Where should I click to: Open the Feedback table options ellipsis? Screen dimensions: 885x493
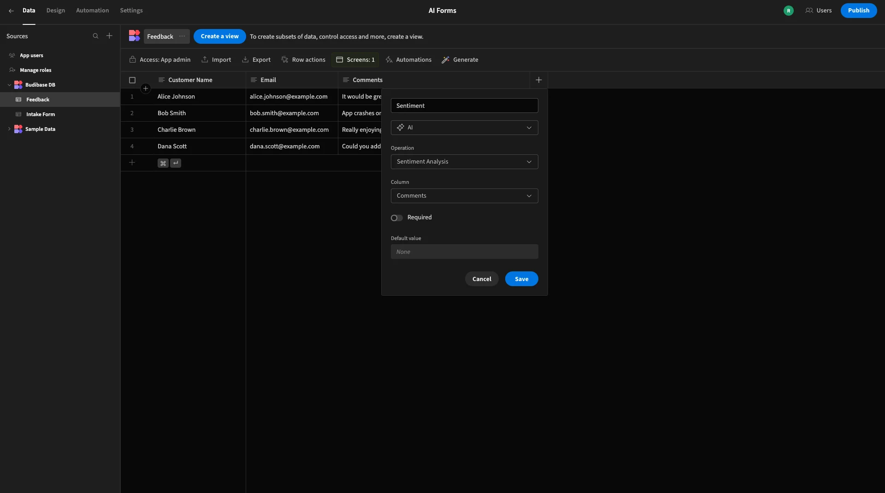coord(182,36)
